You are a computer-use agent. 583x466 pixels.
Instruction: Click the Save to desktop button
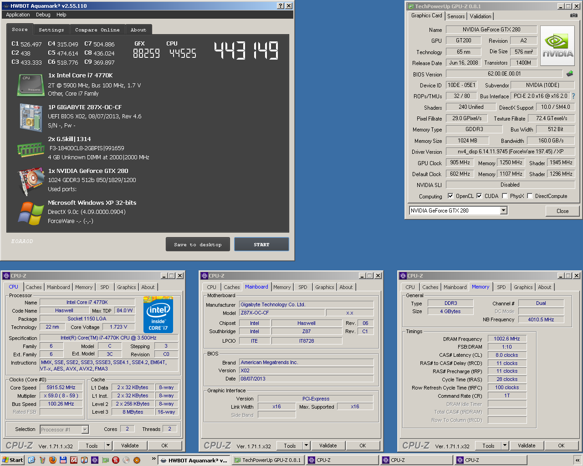[x=198, y=244]
